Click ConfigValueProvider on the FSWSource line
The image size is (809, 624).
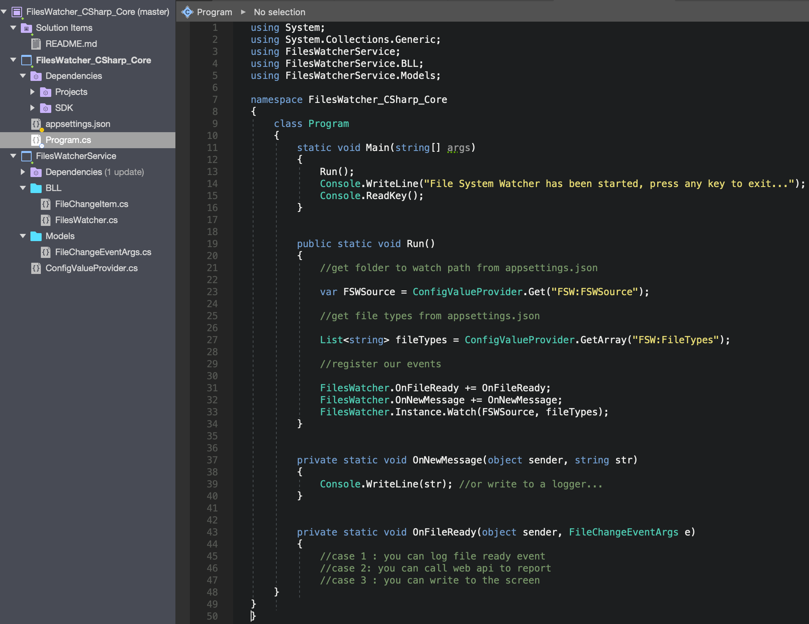467,292
